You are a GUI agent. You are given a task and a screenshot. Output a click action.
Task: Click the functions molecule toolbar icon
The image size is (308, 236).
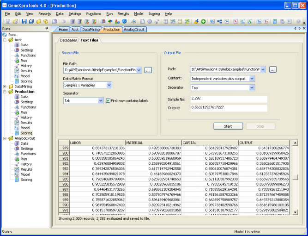click(133, 21)
